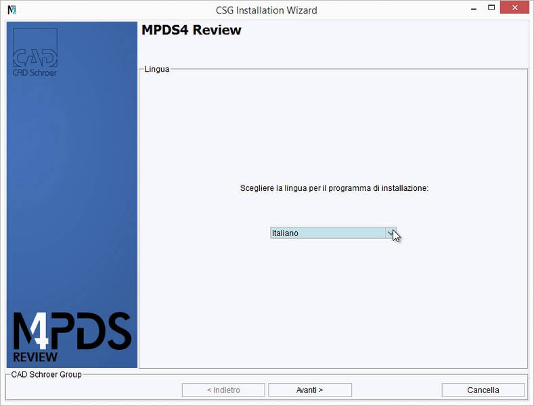
Task: Close the CSG Installation Wizard window
Action: pyautogui.click(x=514, y=7)
